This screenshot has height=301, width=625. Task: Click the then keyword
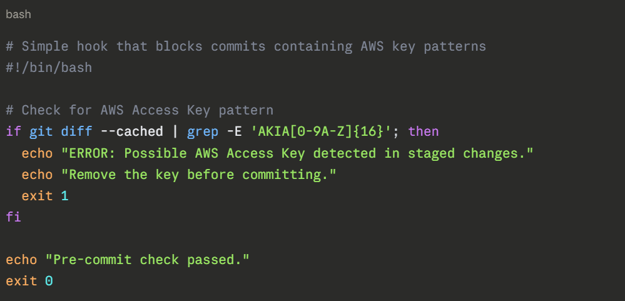pos(424,131)
